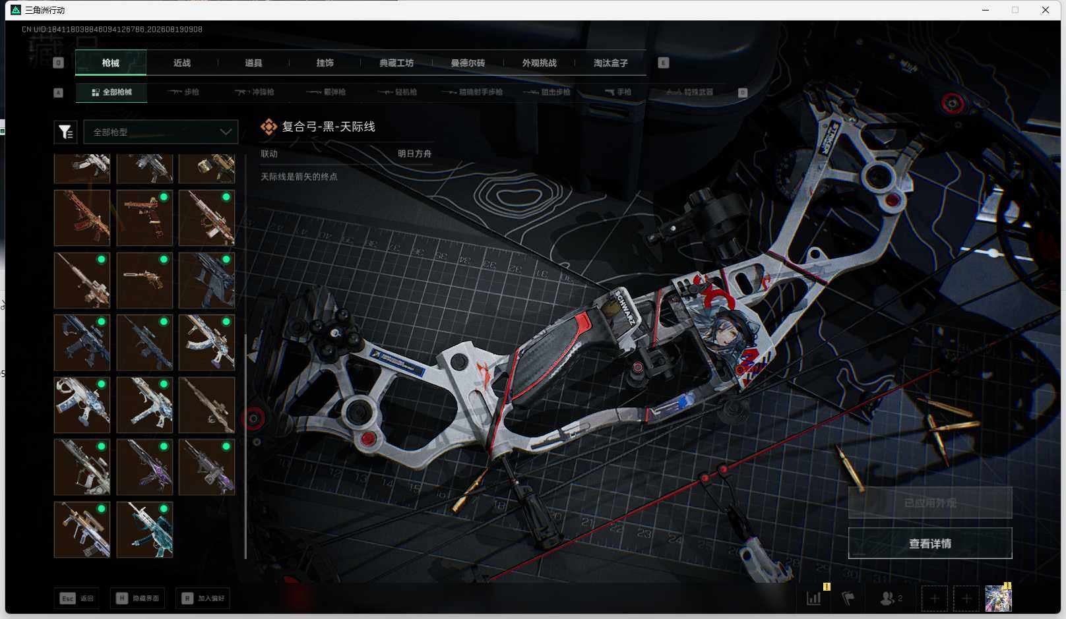Select the black rifle with purple magazine
The width and height of the screenshot is (1066, 619).
click(144, 467)
